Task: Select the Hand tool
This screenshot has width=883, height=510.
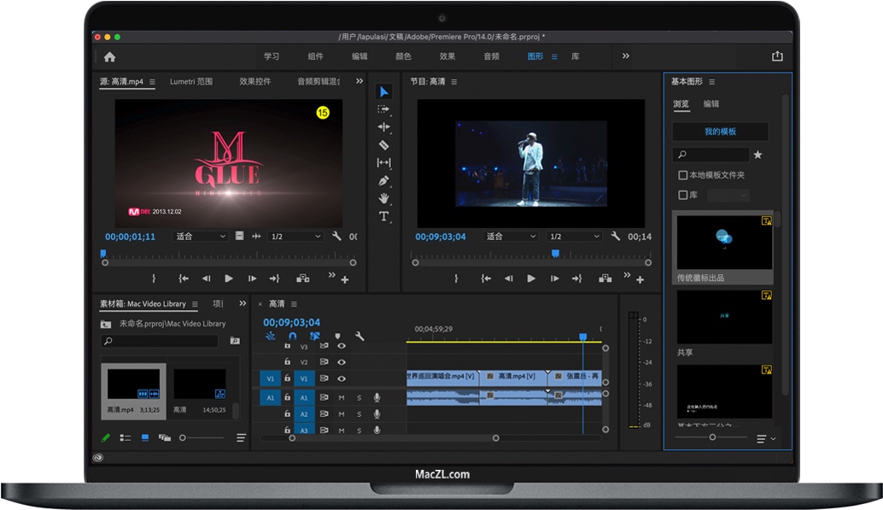Action: [383, 198]
